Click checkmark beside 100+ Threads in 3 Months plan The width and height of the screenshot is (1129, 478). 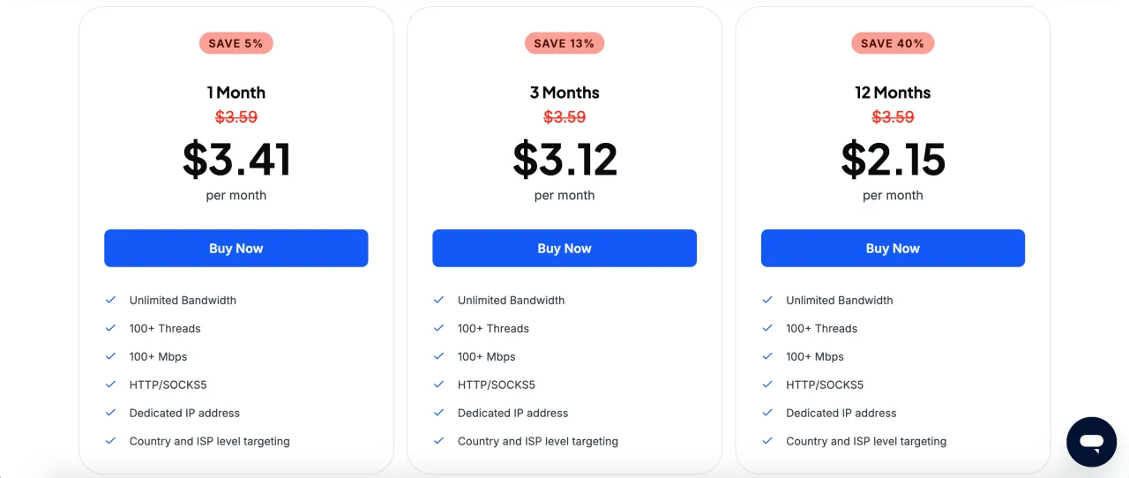click(439, 328)
